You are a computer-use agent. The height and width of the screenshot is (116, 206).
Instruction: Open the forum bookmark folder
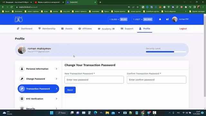pos(6,12)
